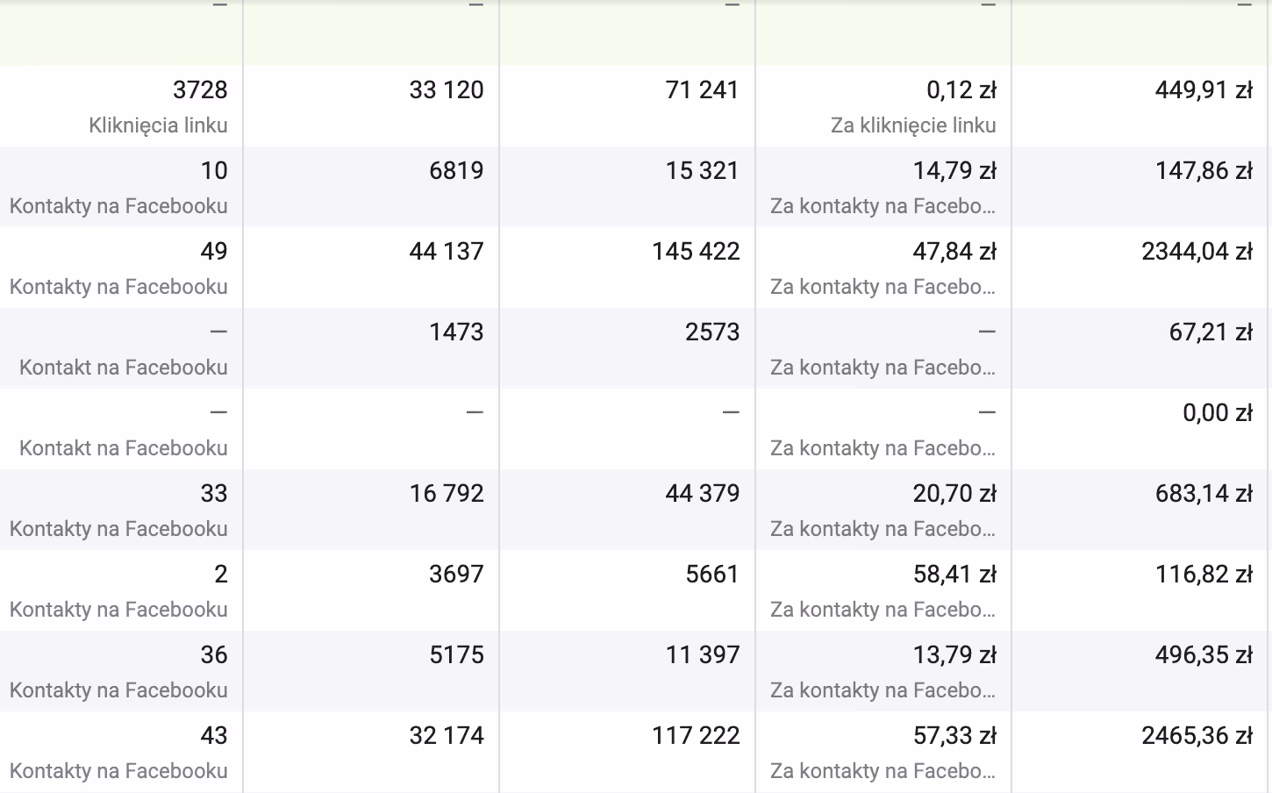
Task: Click the 147,86 zł spent amount
Action: tap(1204, 170)
